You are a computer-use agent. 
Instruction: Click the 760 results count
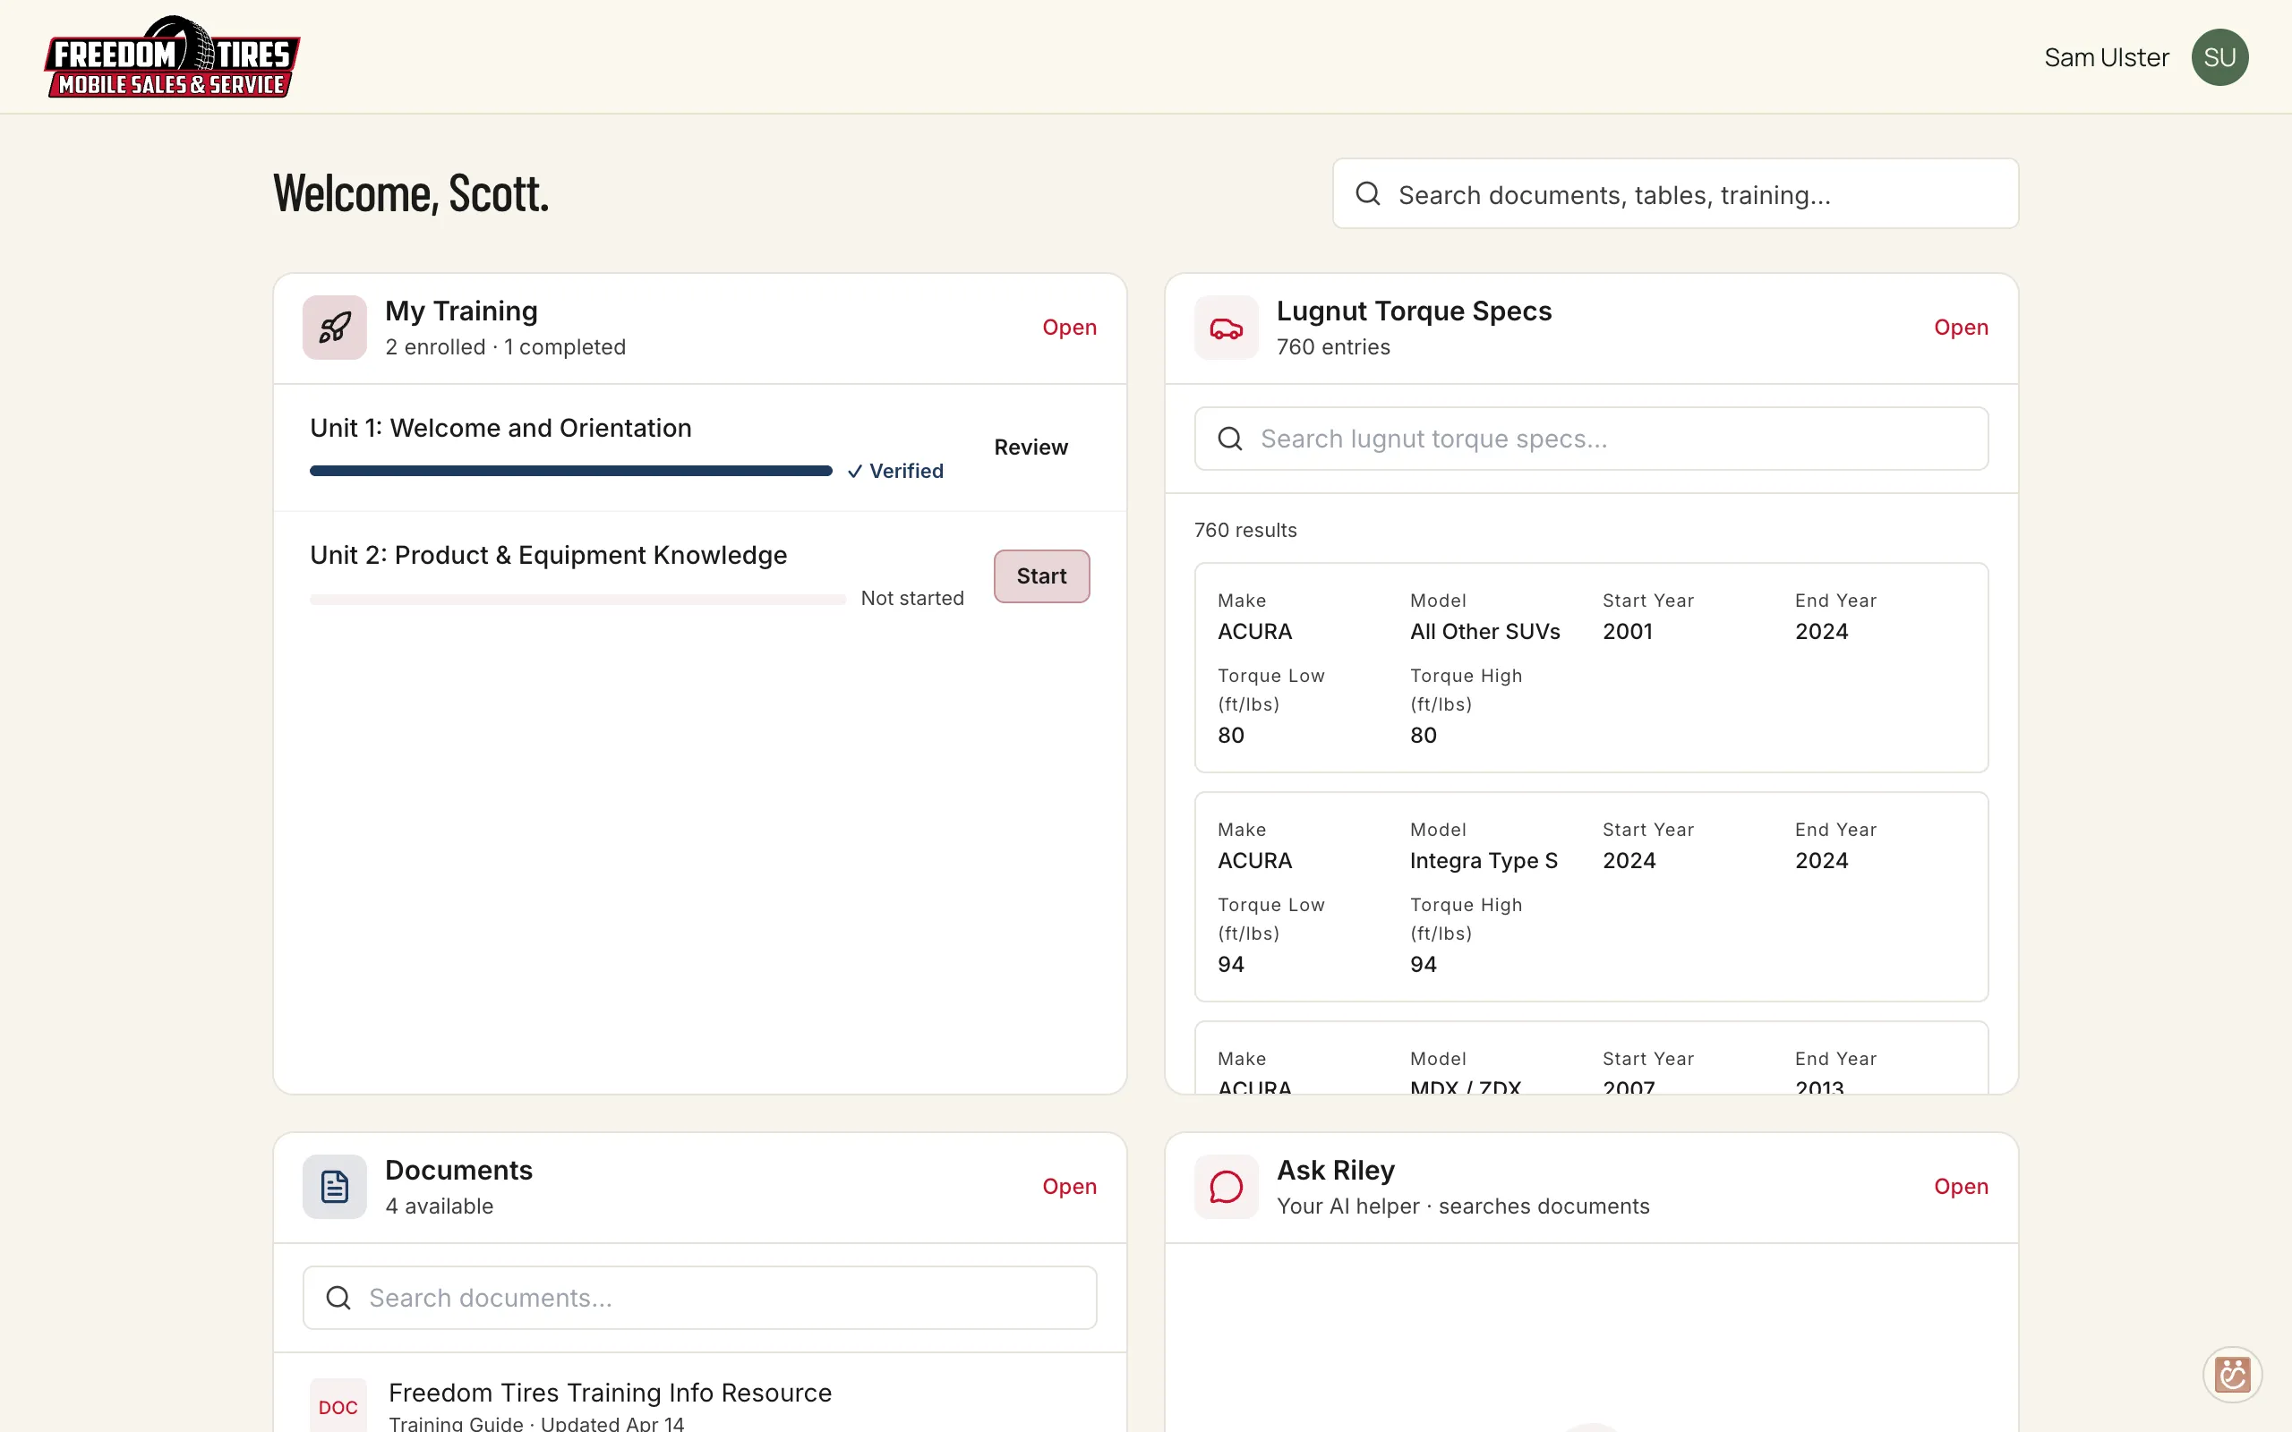(x=1245, y=531)
